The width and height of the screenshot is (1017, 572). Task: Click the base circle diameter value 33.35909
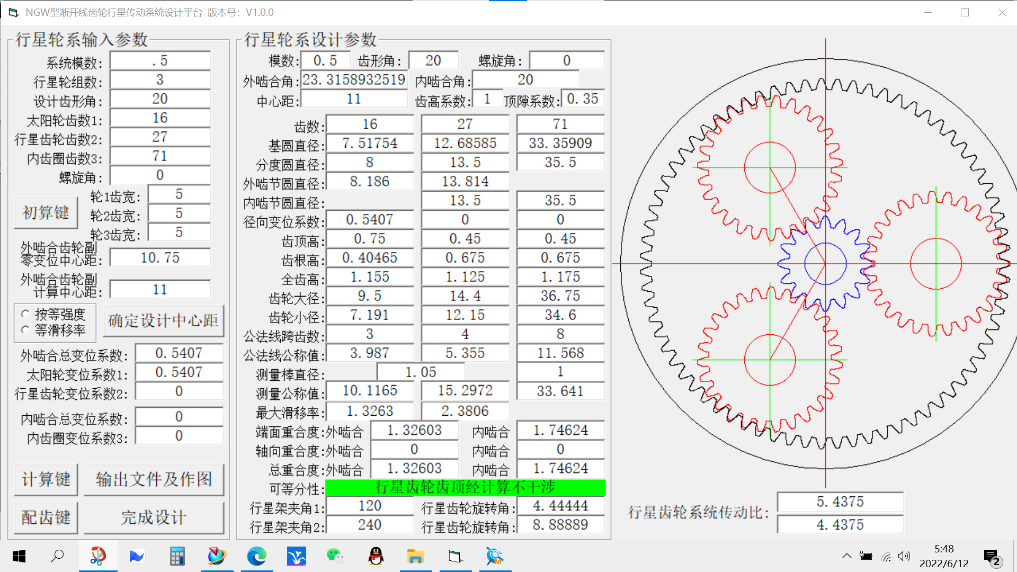[560, 144]
